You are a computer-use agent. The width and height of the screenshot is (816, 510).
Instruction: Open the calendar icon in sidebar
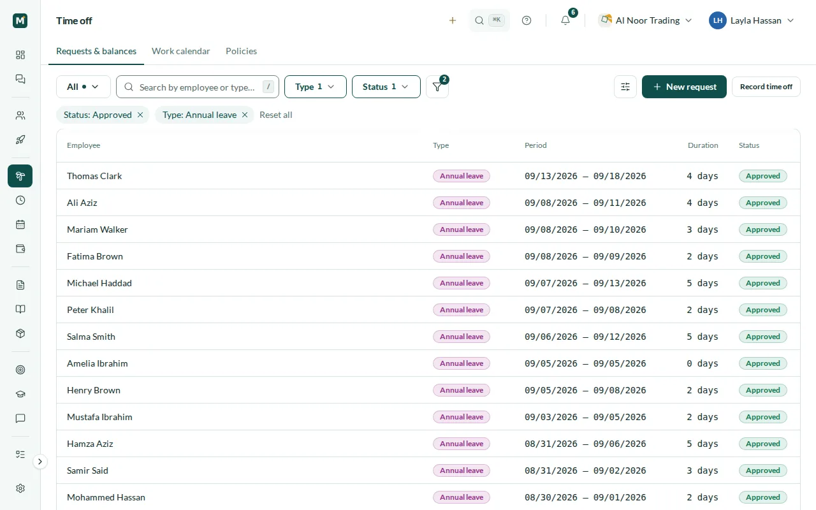point(20,224)
